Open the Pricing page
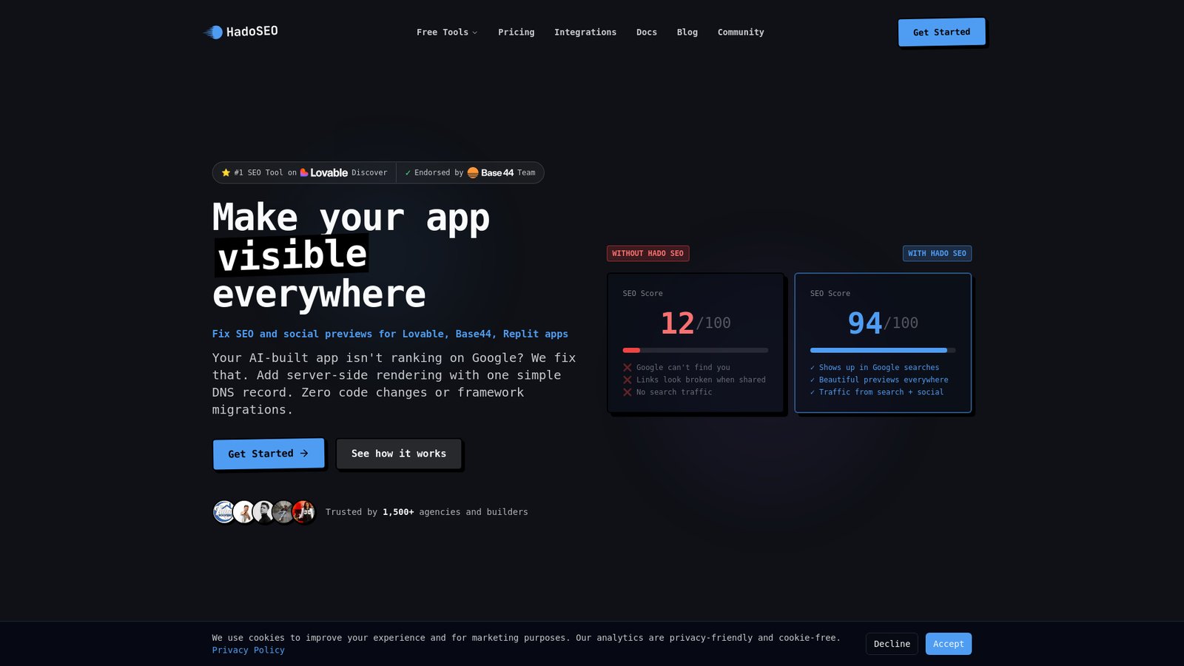The image size is (1184, 666). pyautogui.click(x=516, y=32)
